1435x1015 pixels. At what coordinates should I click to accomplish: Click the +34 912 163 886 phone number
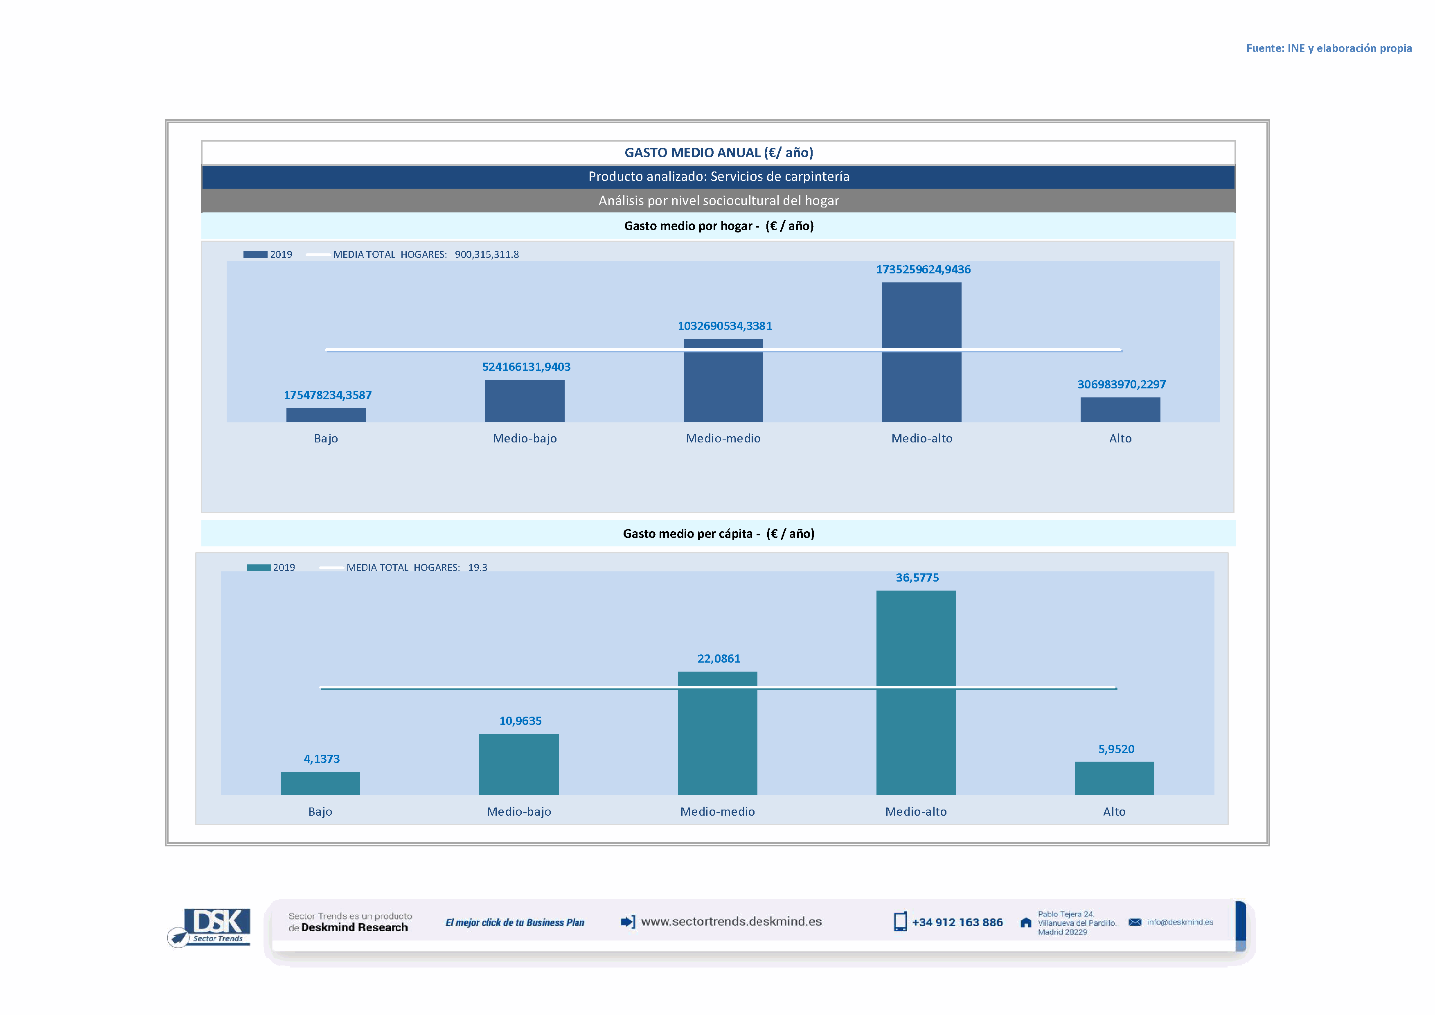point(957,922)
